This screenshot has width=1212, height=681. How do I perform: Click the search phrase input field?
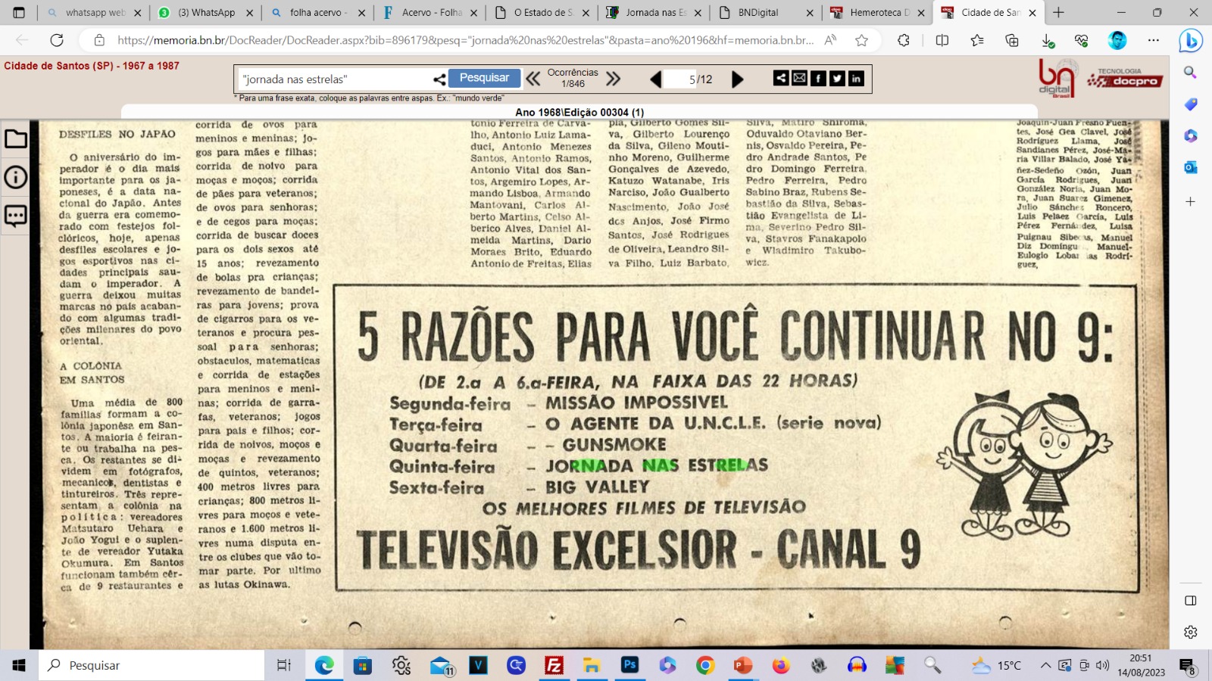point(333,79)
